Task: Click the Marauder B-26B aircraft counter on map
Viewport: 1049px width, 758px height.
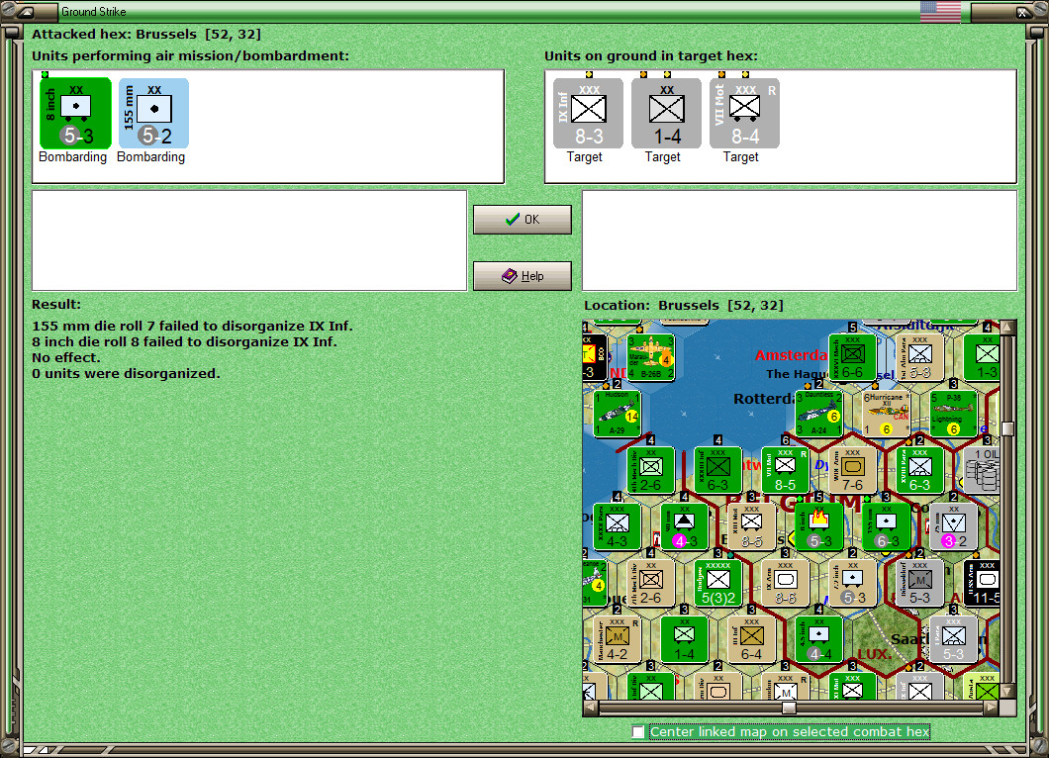Action: pos(651,357)
